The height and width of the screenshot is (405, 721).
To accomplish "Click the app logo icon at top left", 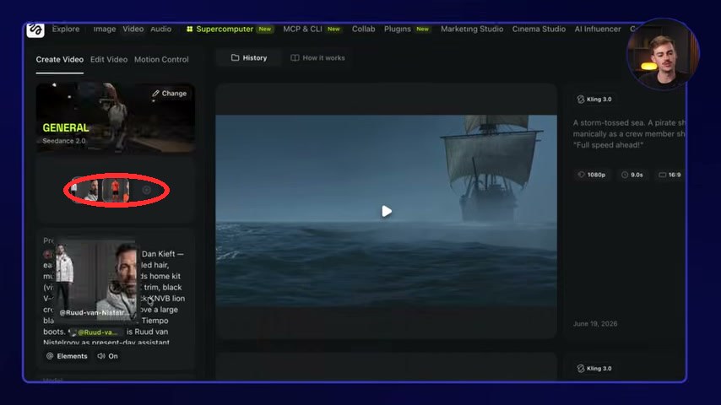I will (35, 30).
